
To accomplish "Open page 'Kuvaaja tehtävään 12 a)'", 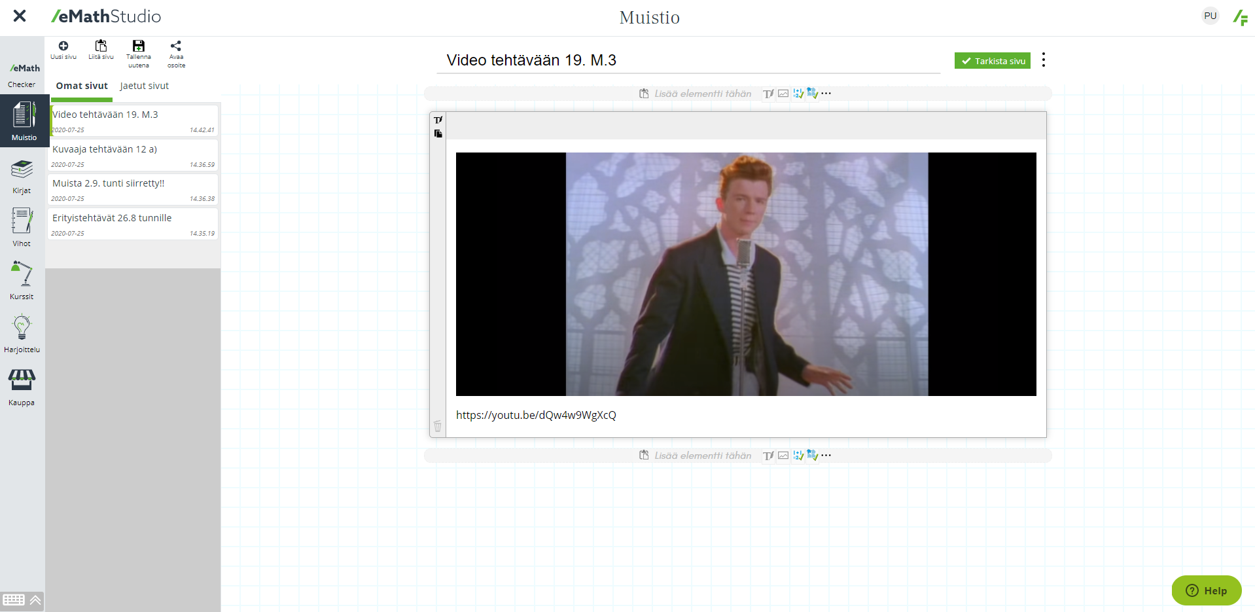I will click(133, 156).
